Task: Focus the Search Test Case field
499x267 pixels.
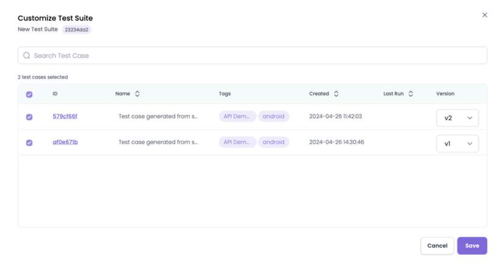Action: [253, 55]
